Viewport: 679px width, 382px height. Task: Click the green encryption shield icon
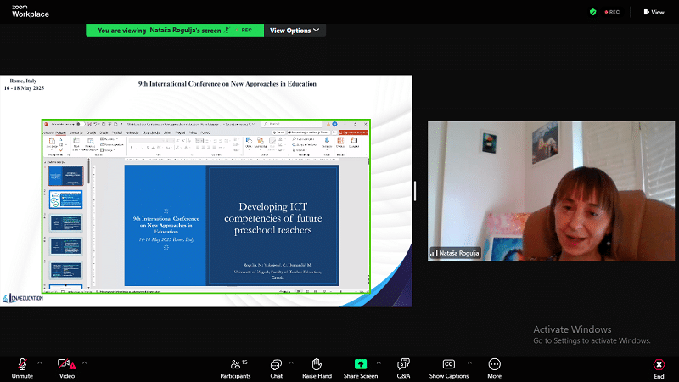tap(593, 12)
